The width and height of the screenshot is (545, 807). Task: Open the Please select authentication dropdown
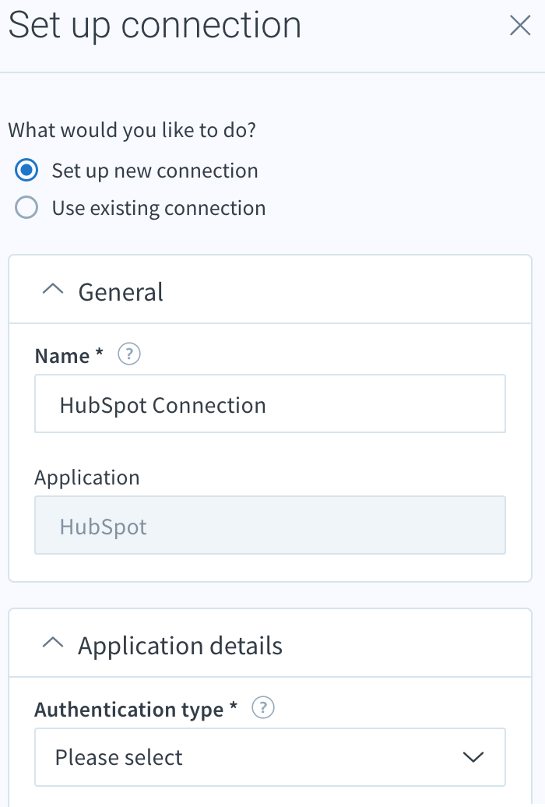tap(270, 757)
